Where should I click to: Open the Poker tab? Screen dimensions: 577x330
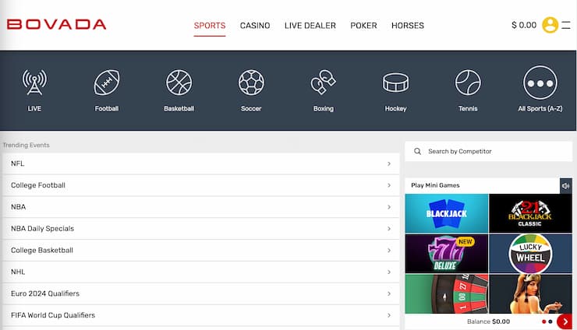click(363, 26)
